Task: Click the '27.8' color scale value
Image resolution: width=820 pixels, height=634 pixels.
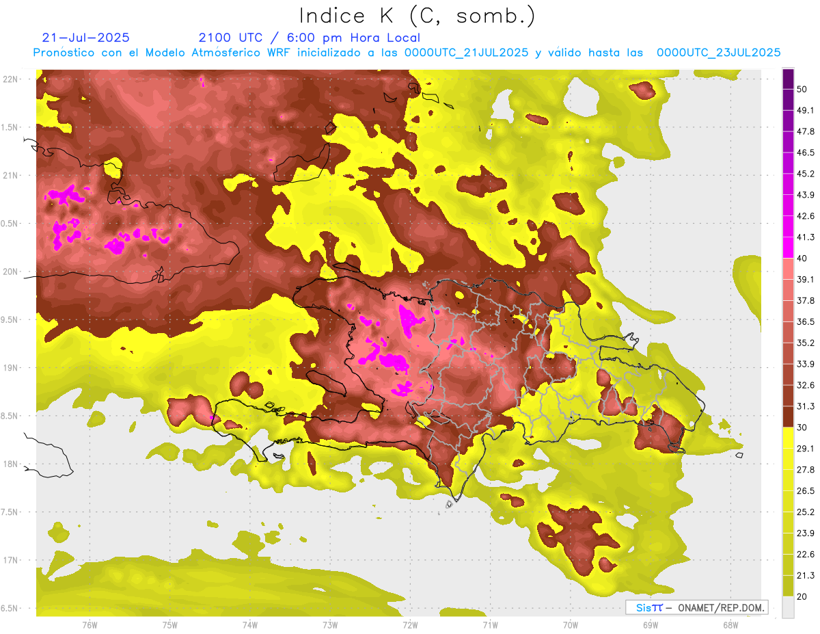Action: click(x=806, y=469)
